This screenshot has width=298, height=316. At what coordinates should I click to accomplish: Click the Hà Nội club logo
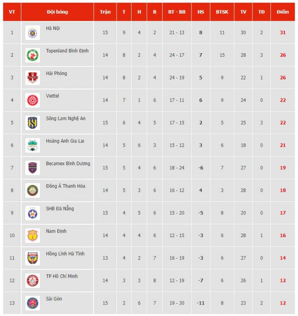coord(32,33)
